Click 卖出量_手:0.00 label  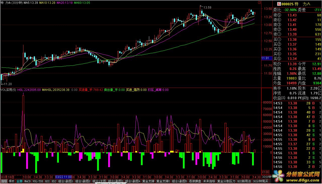point(114,90)
